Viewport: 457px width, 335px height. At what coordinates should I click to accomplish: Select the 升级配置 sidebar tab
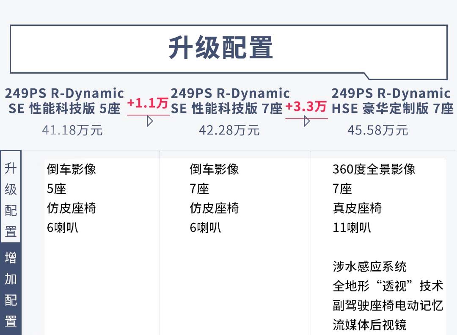(x=11, y=200)
